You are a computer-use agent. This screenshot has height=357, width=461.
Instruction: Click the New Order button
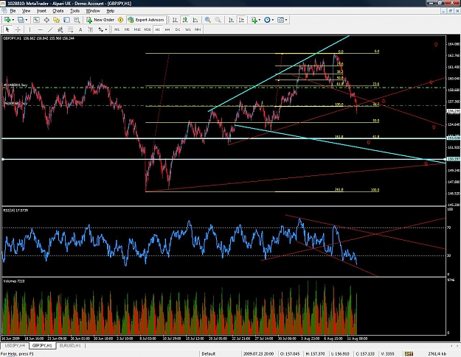point(100,20)
